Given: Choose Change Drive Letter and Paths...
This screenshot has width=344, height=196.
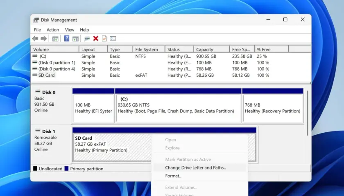Looking at the screenshot, I should [199, 168].
